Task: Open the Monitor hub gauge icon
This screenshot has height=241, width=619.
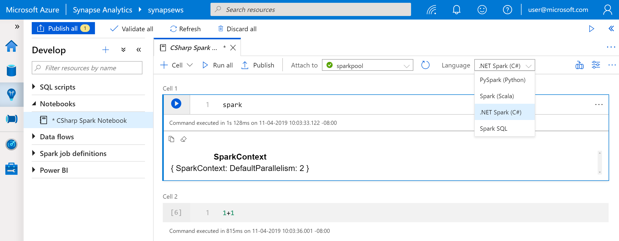Action: (11, 144)
